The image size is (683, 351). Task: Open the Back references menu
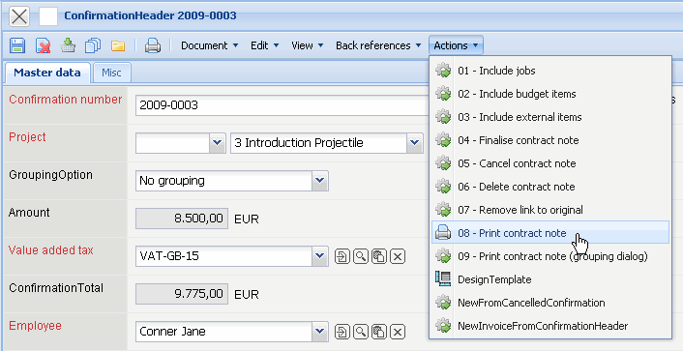(x=378, y=45)
